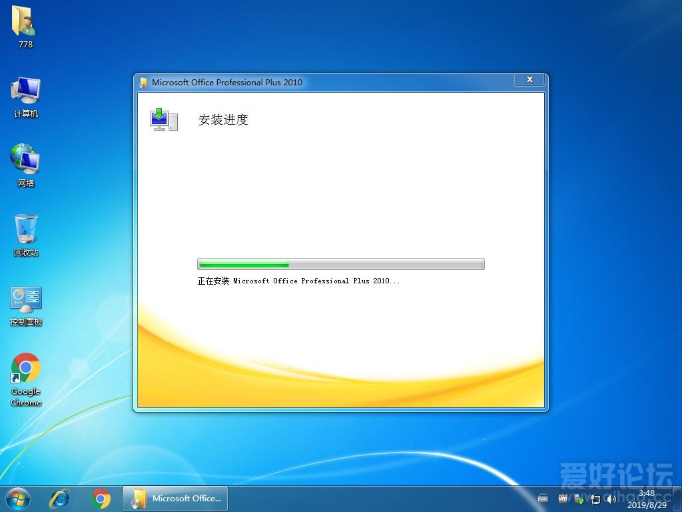Click the install-to-computer icon beside 安装进度
The height and width of the screenshot is (512, 682).
(164, 120)
